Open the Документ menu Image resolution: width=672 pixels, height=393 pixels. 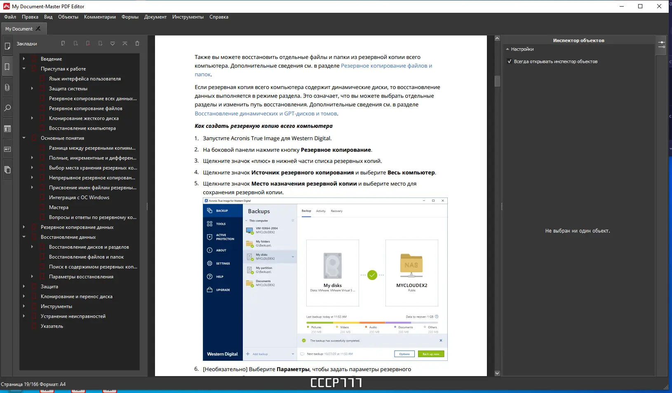coord(155,17)
